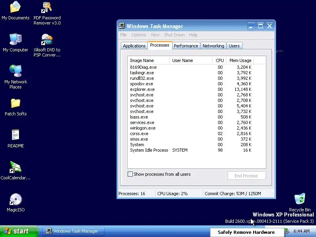
Task: Click Commit Charge: 53M / 1250M status
Action: click(x=233, y=194)
